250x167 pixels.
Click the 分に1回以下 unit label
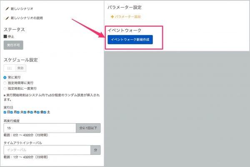coord(88,128)
